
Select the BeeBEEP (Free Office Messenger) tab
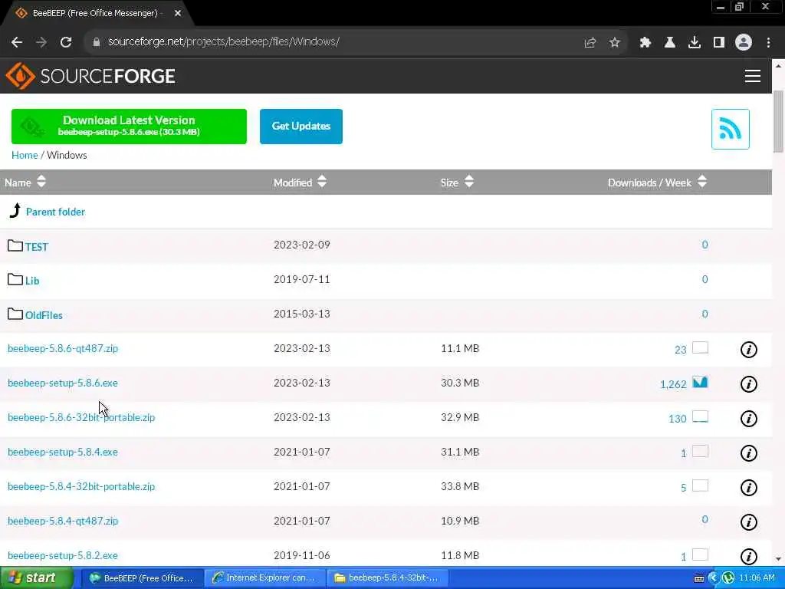pos(97,14)
